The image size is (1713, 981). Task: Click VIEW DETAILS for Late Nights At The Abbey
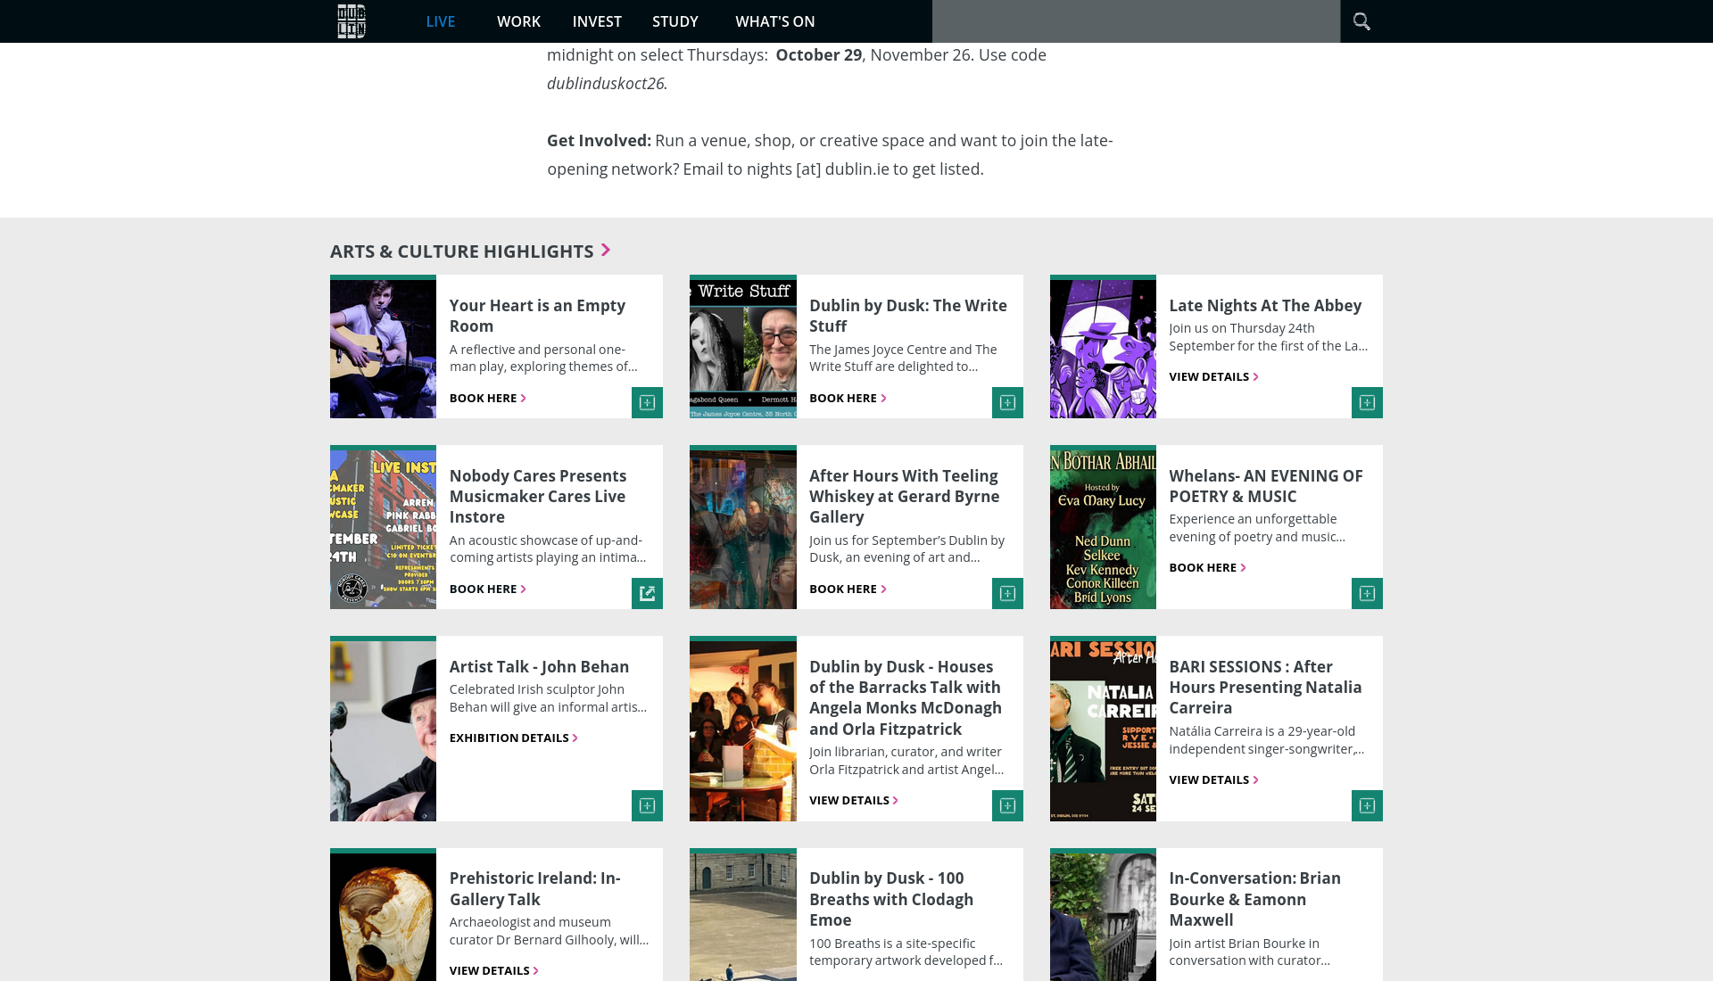(x=1213, y=376)
